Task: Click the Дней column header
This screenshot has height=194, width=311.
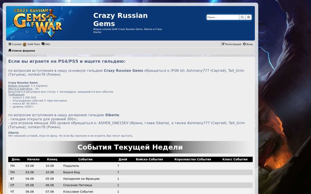Action: point(123,160)
